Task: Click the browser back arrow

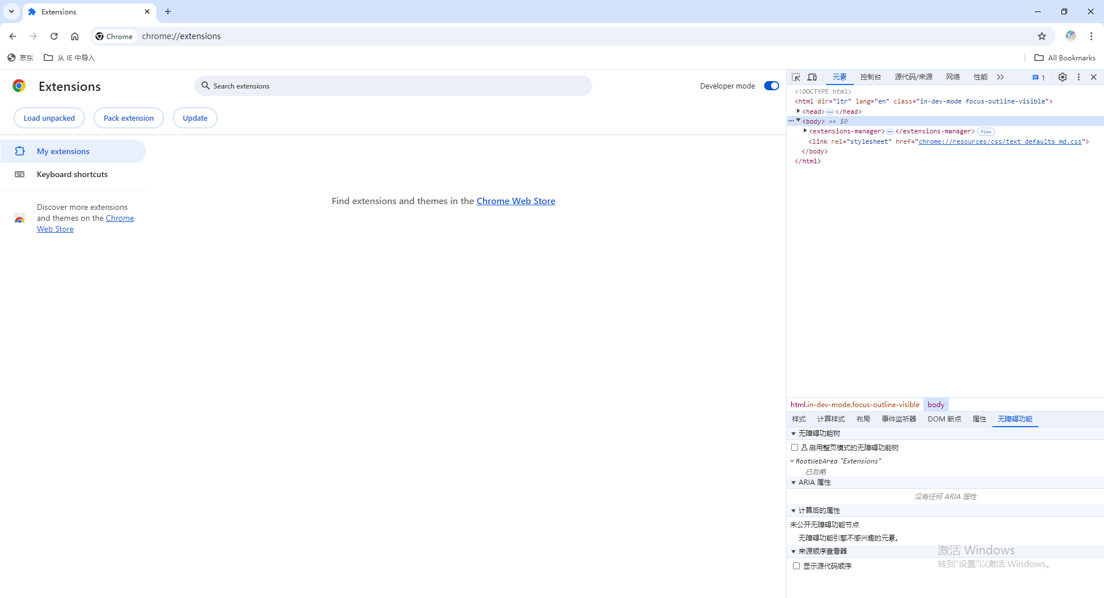Action: (13, 36)
